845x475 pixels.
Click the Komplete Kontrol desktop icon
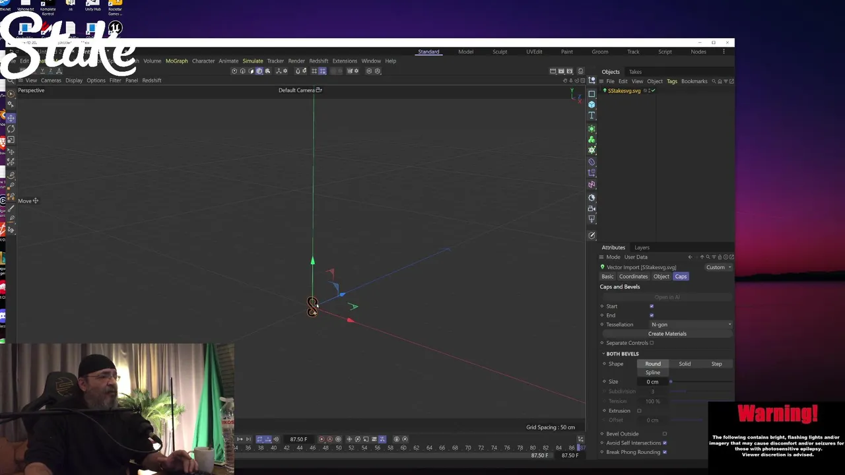pyautogui.click(x=48, y=7)
